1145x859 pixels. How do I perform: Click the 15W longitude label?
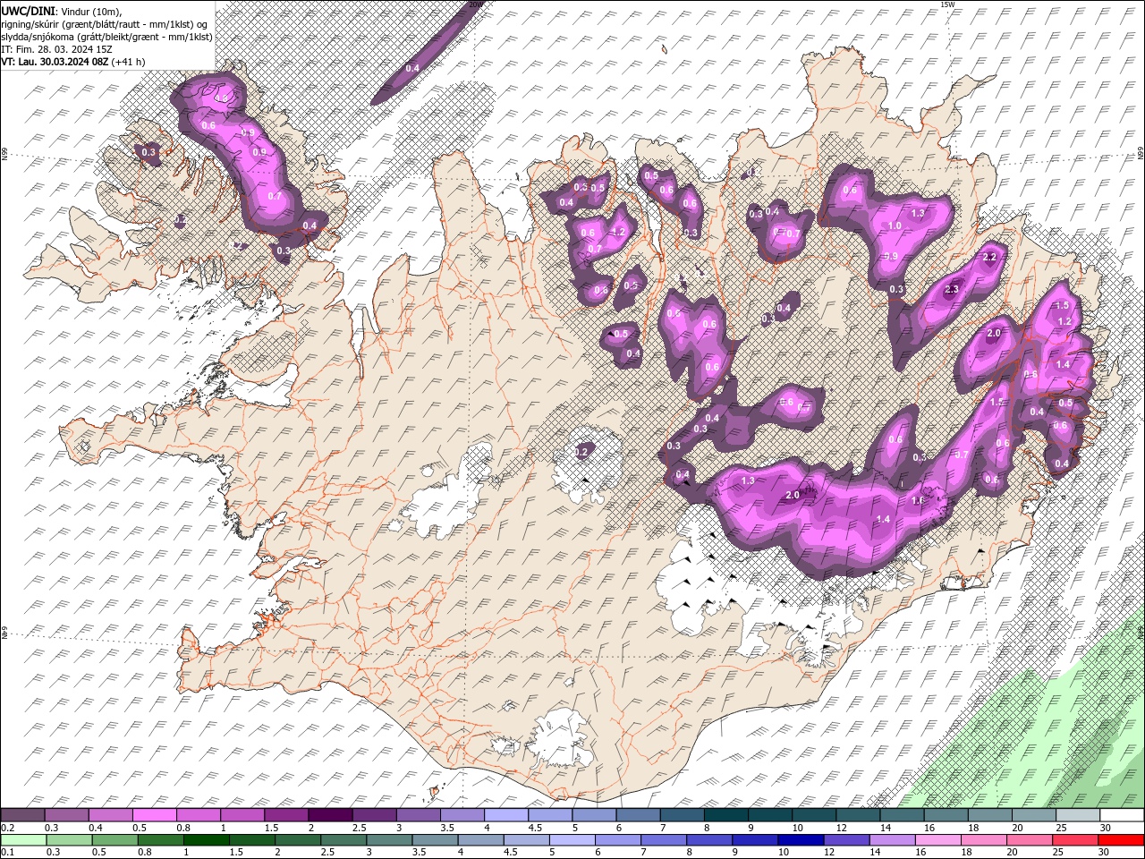pos(948,4)
